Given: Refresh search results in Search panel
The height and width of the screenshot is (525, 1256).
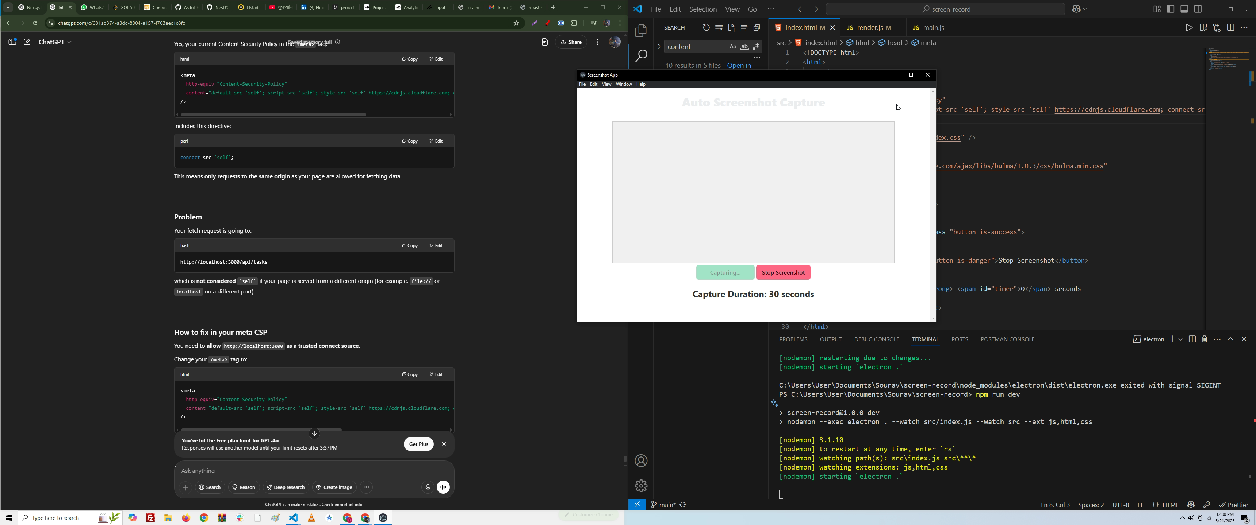Looking at the screenshot, I should point(706,28).
